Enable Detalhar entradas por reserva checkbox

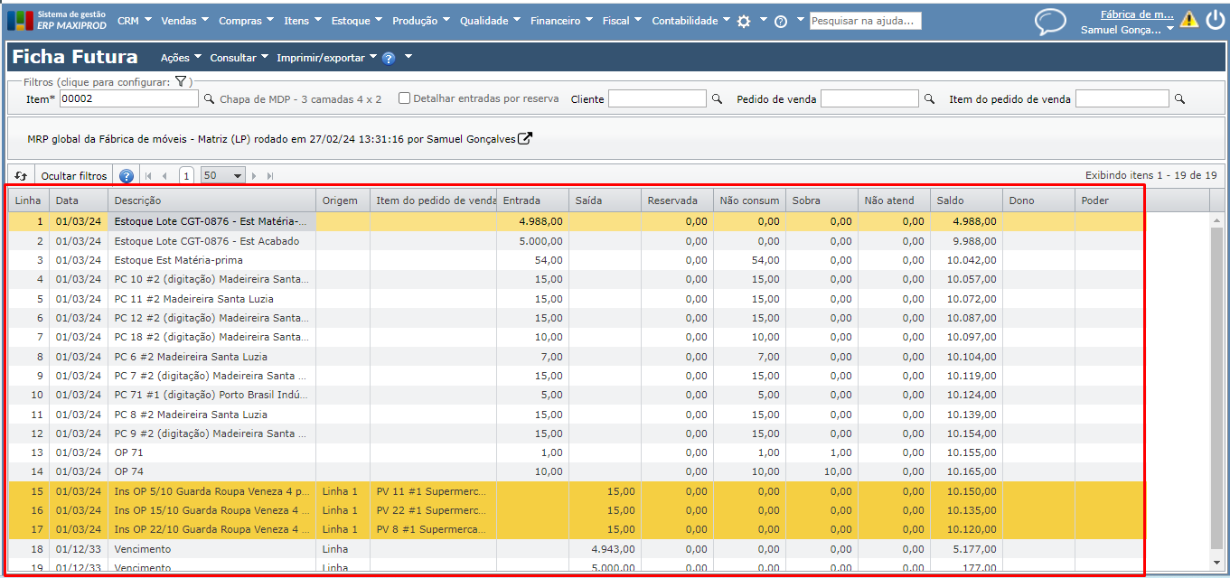(x=405, y=98)
